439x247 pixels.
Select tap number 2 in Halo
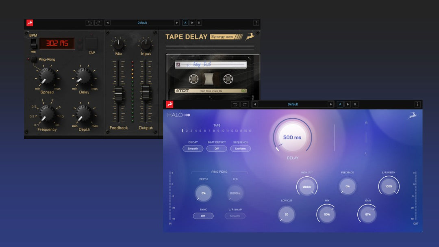pyautogui.click(x=187, y=131)
